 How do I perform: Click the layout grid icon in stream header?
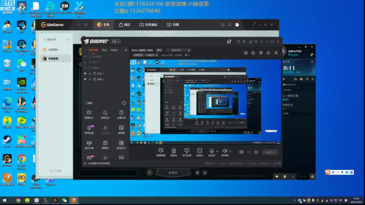(261, 53)
